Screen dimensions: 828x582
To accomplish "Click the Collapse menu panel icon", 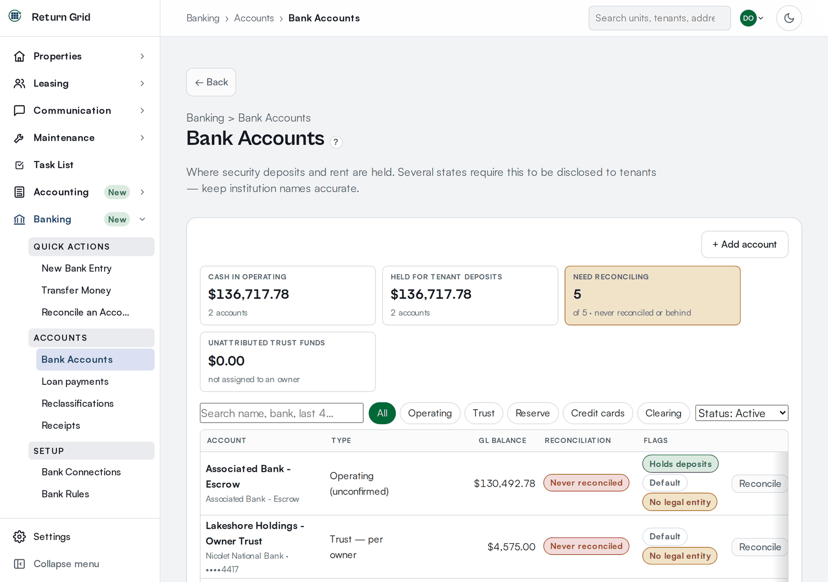I will pos(20,564).
